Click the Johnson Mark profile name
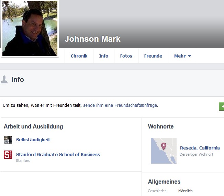 (x=92, y=39)
